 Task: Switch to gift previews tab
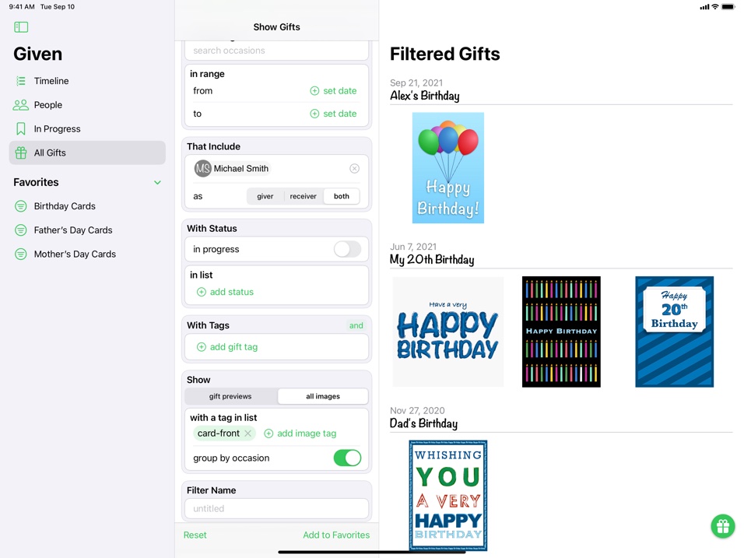(230, 396)
